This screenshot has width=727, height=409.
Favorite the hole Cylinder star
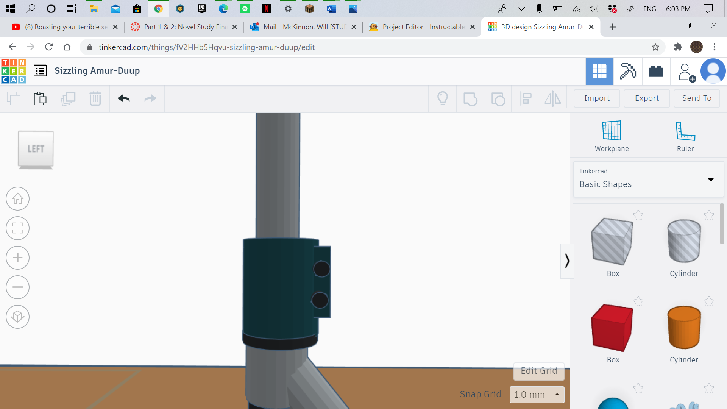tap(709, 215)
